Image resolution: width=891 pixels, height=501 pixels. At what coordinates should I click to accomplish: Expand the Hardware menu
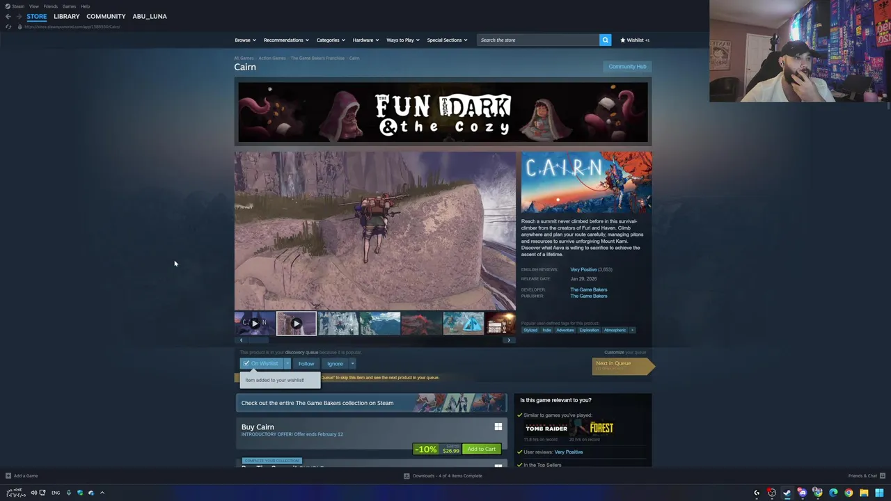coord(365,40)
